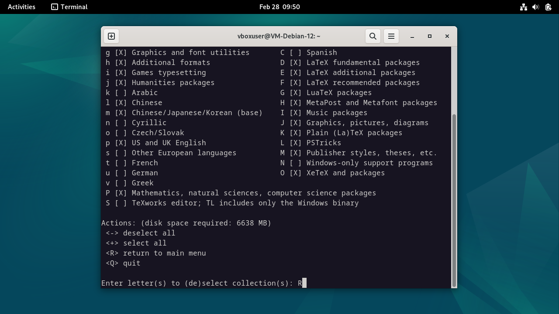
Task: Click the network status icon
Action: pos(524,7)
